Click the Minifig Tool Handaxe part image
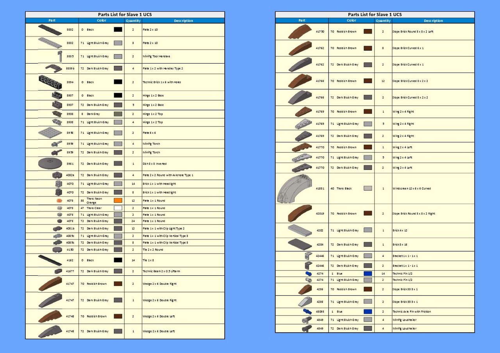Screen dimensions: 500x353 click(60, 56)
